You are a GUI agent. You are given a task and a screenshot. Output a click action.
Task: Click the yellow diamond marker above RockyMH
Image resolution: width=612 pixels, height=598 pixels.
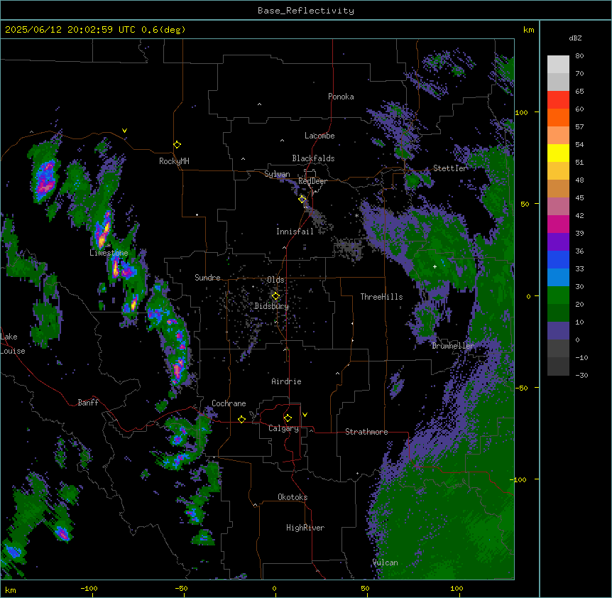177,145
